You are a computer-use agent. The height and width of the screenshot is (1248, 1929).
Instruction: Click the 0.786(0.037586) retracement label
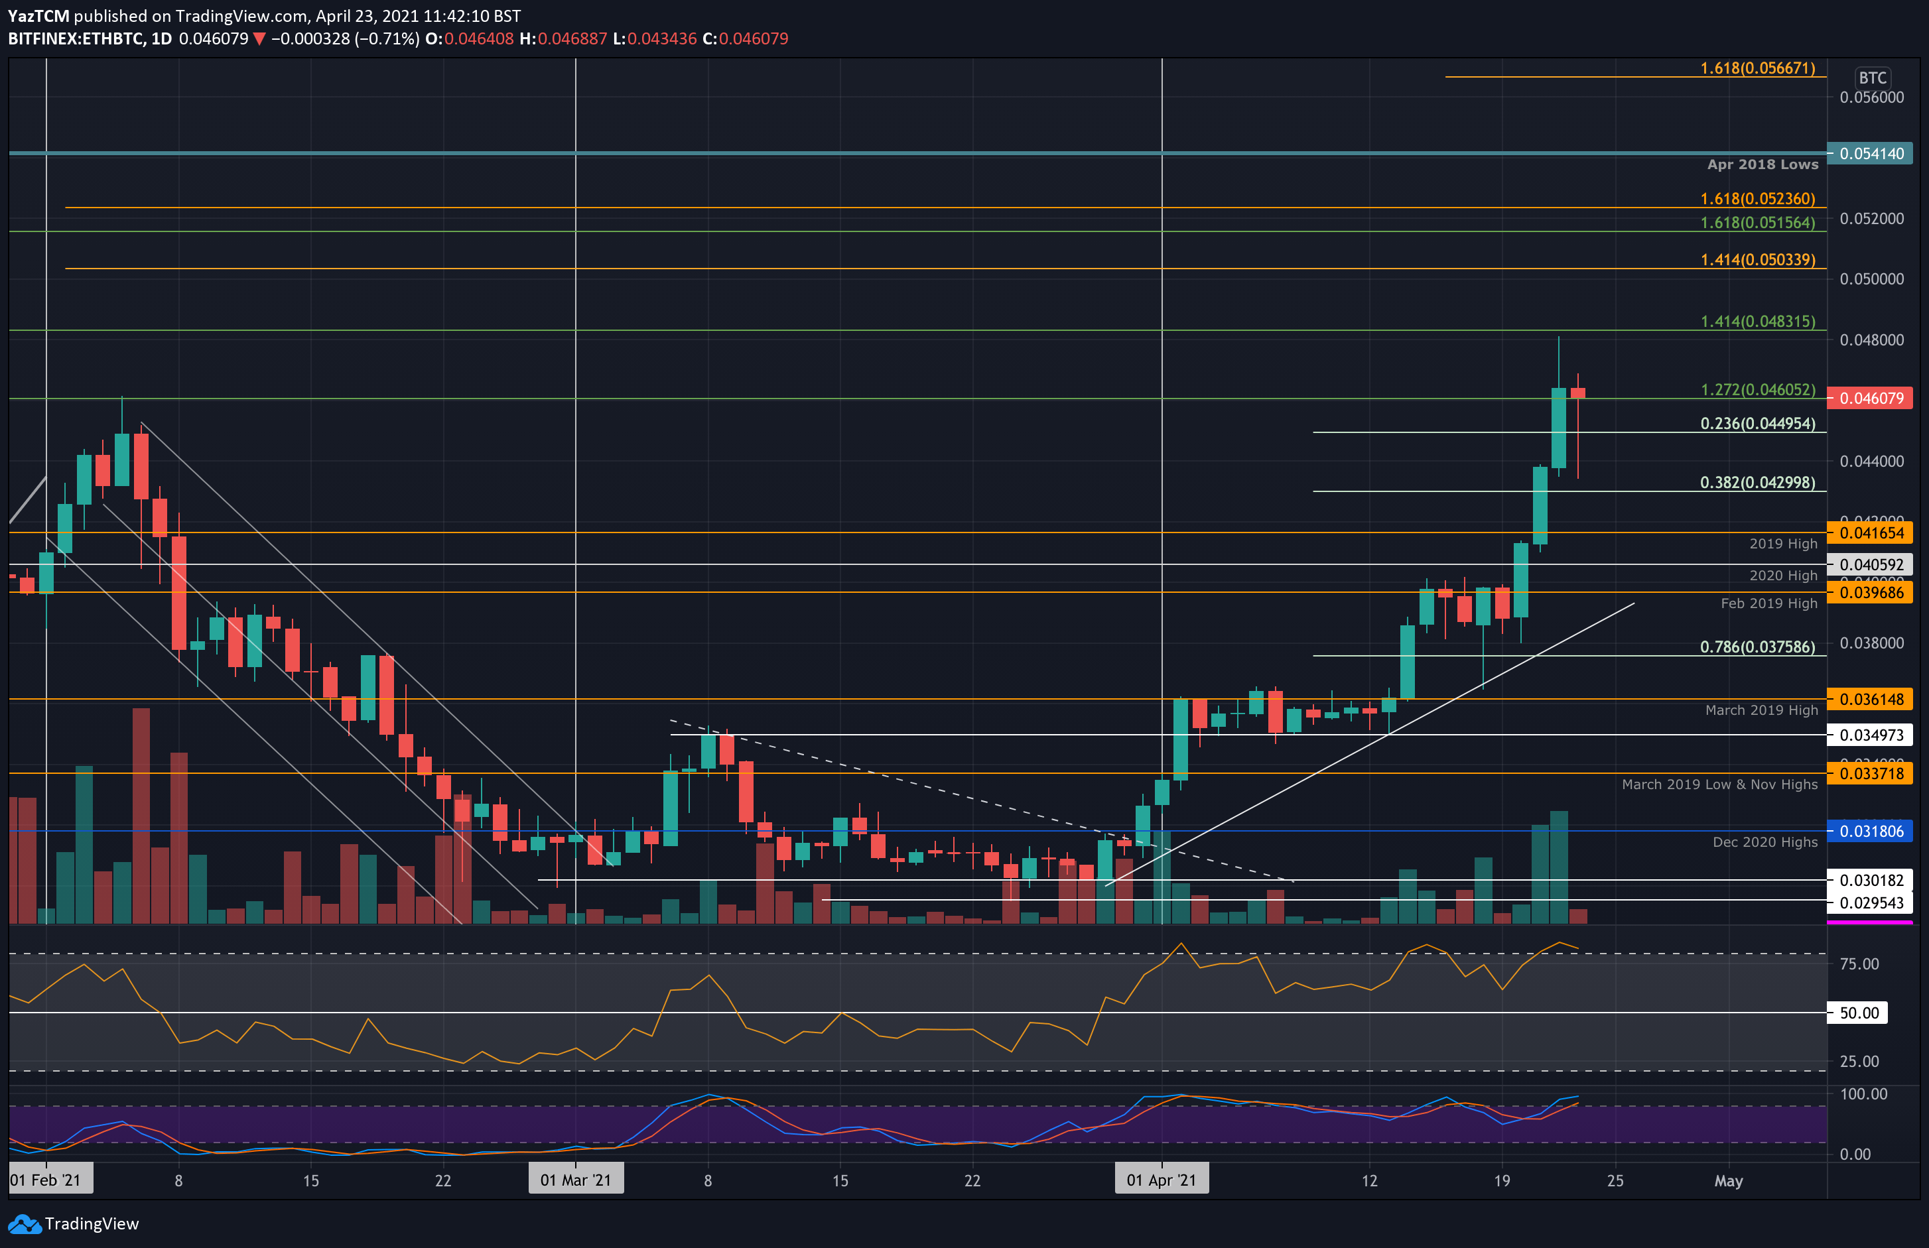tap(1757, 647)
